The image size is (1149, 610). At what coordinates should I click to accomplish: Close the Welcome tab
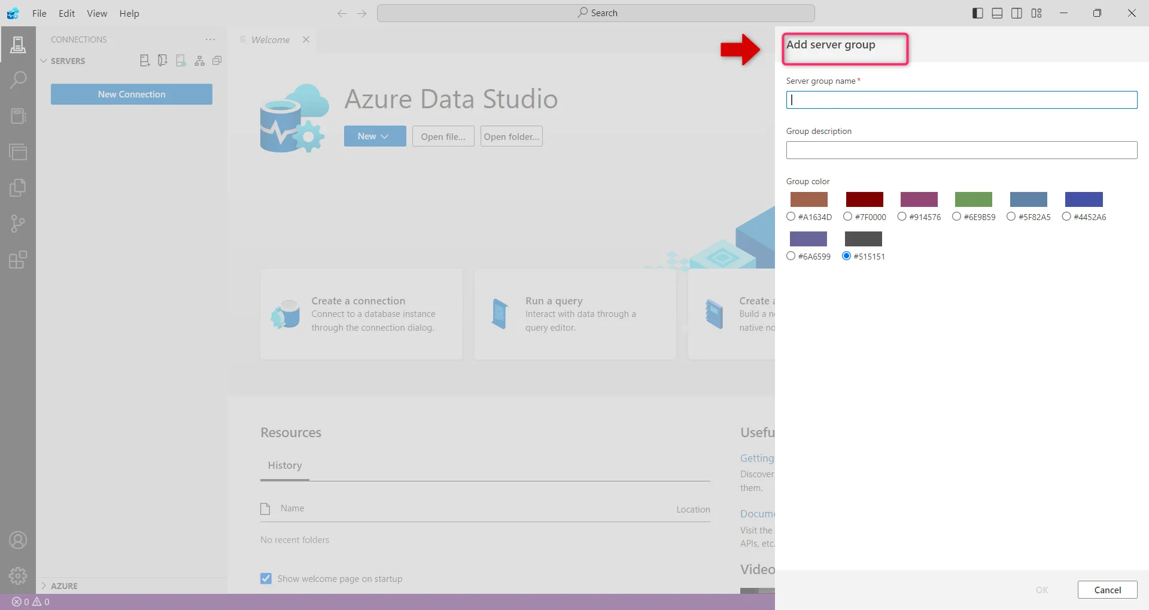coord(306,39)
